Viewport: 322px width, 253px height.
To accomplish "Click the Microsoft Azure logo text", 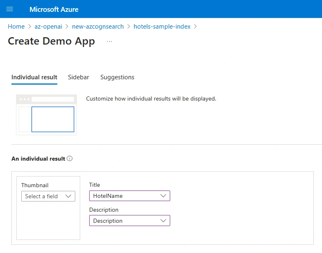I will [54, 9].
